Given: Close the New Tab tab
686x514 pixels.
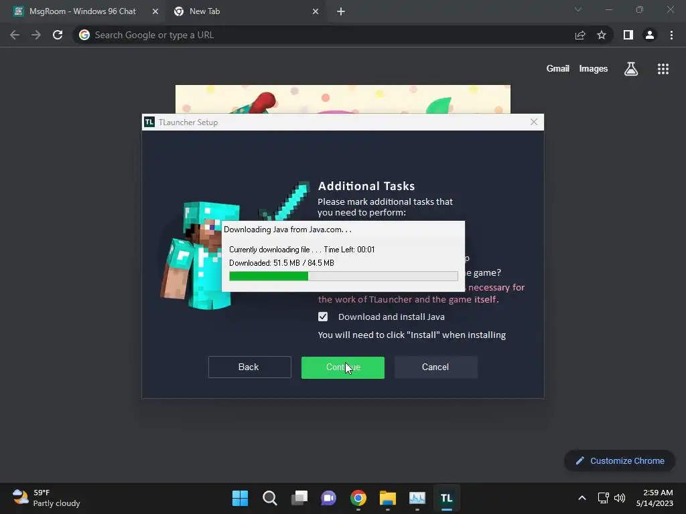Looking at the screenshot, I should click(x=316, y=11).
